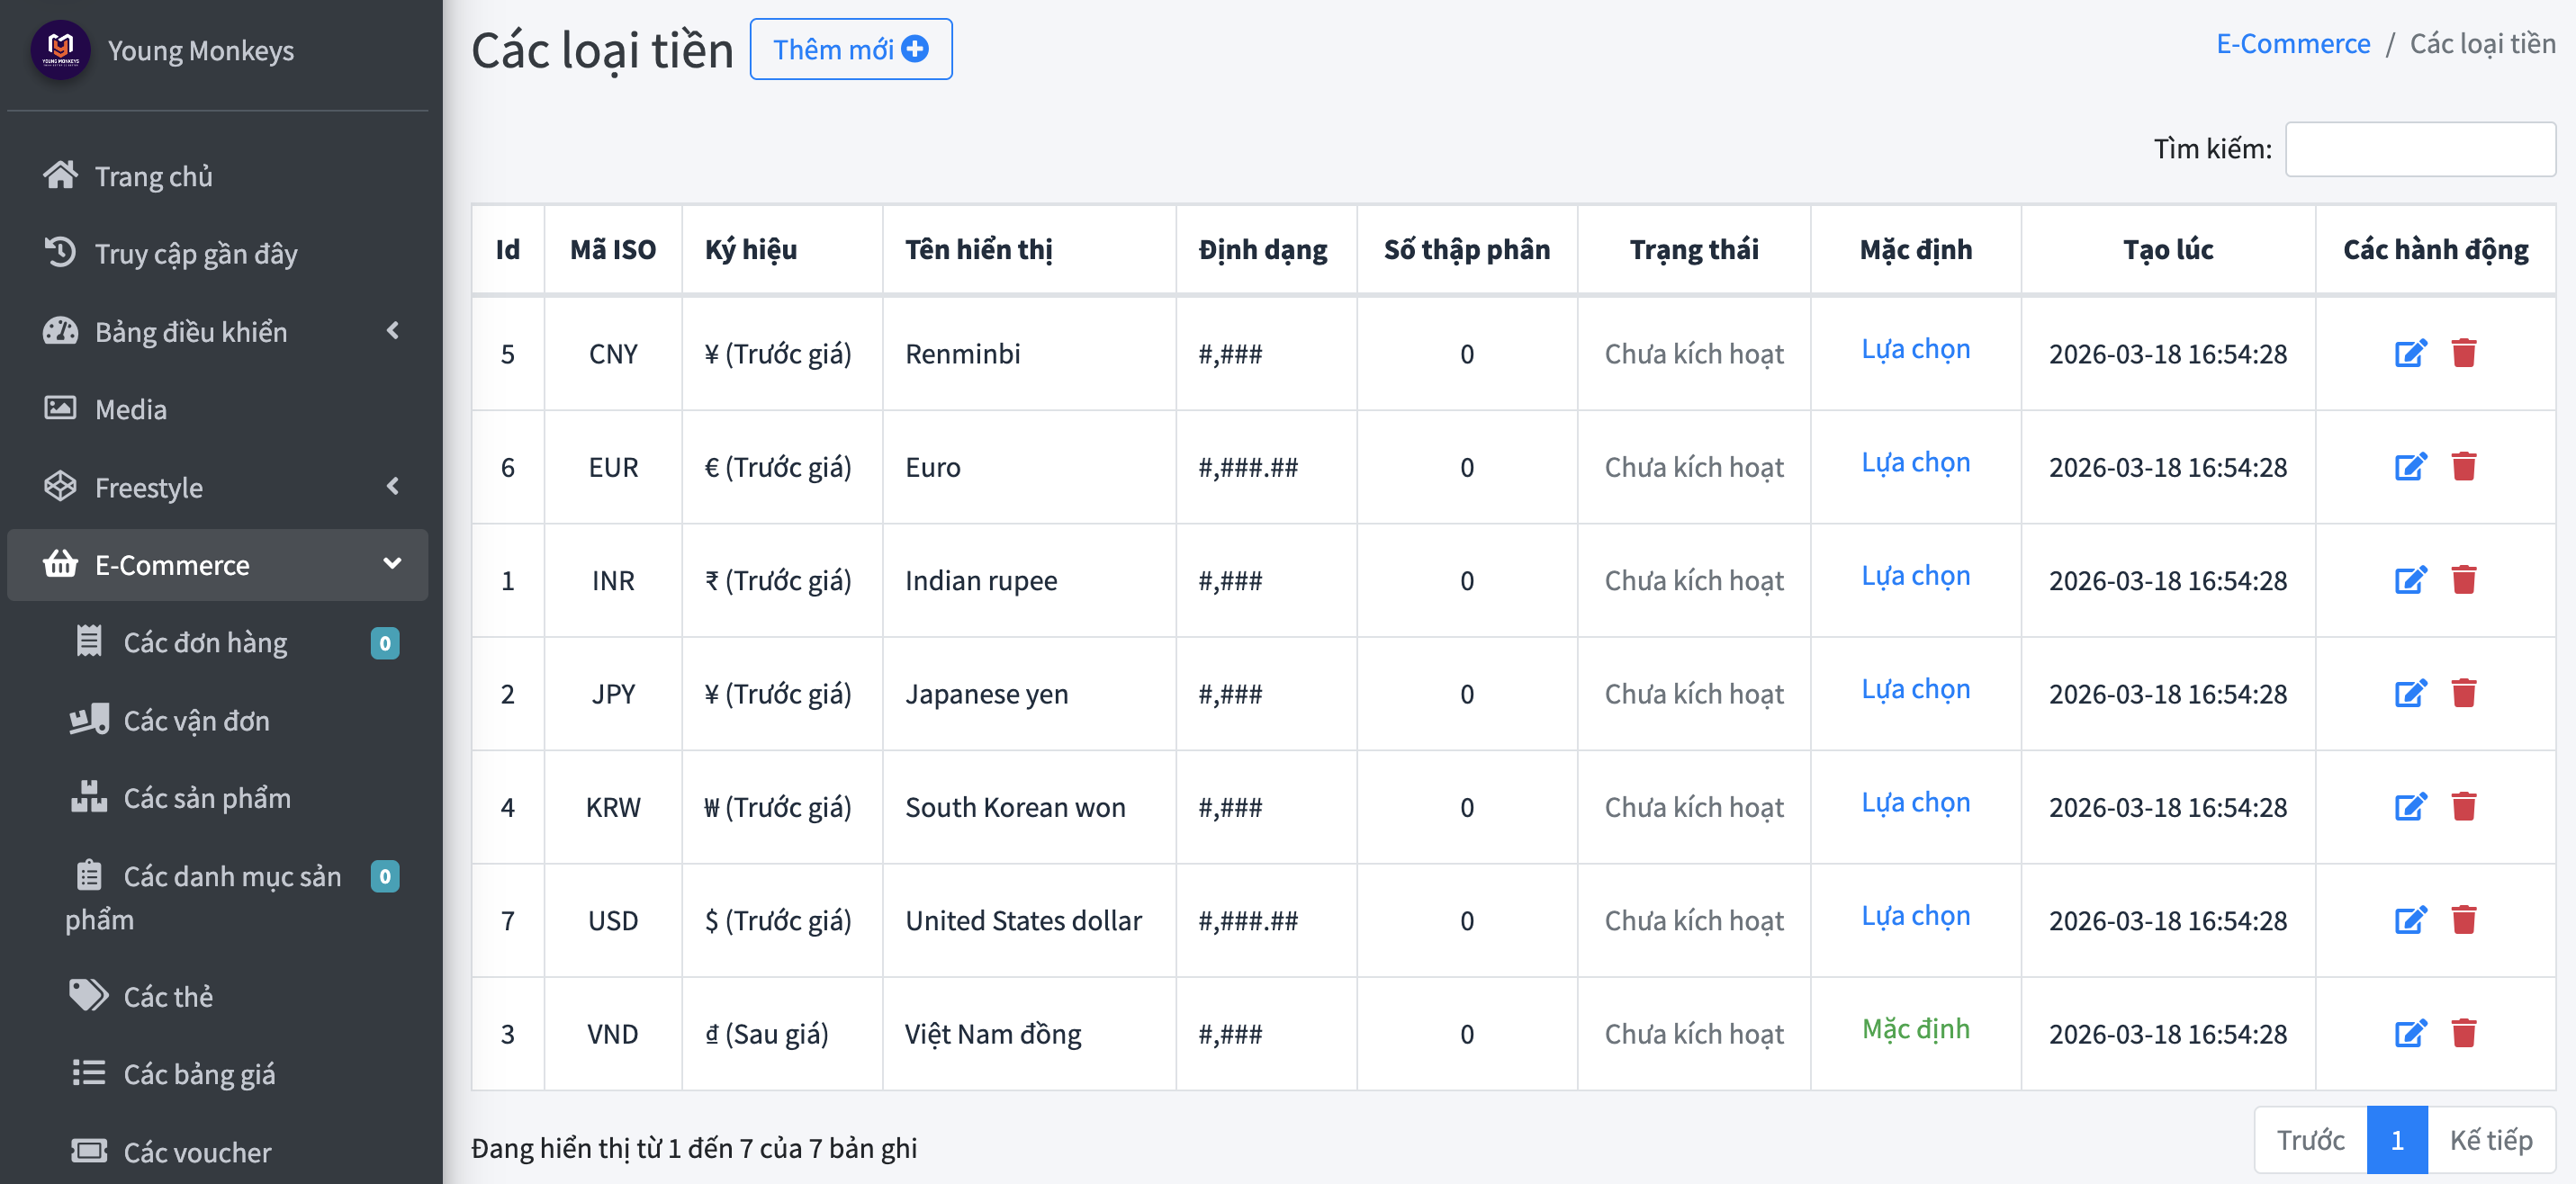Click the dashboard gauge icon for Bảng điều khiển
Viewport: 2576px width, 1184px height.
click(60, 331)
